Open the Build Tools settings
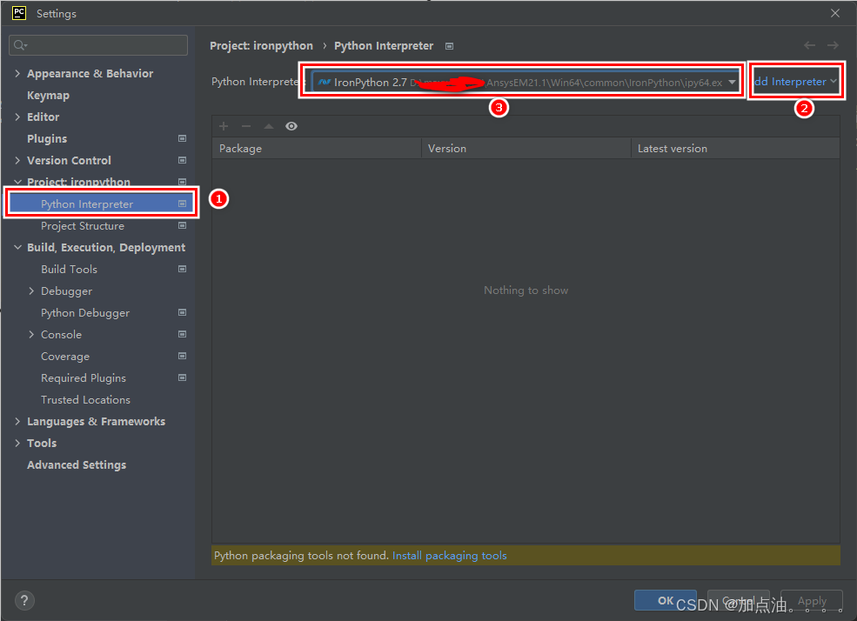 click(69, 270)
